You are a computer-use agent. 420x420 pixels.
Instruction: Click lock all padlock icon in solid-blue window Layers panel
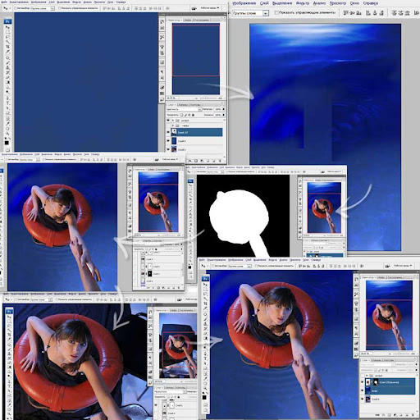193,115
